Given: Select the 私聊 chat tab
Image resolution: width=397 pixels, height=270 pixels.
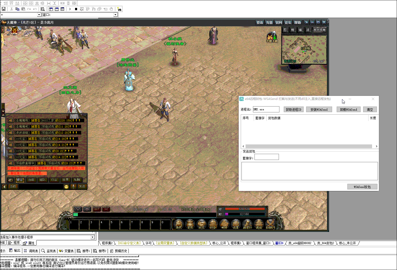Looking at the screenshot, I should pyautogui.click(x=77, y=180).
